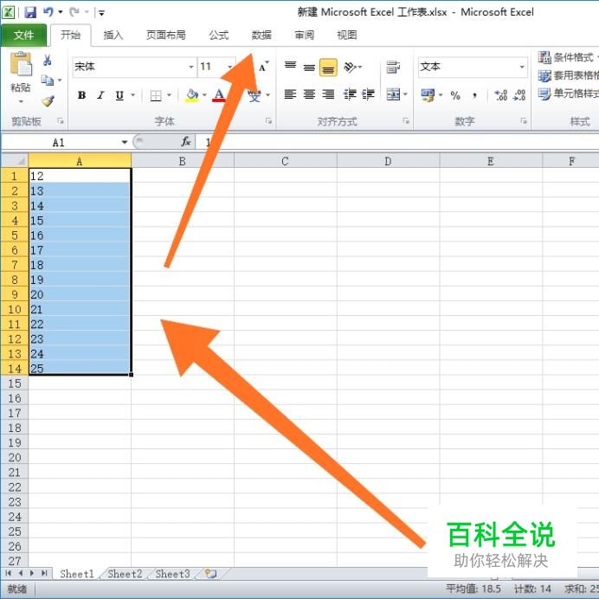Click the Save icon in quick access toolbar
The image size is (599, 599).
coord(30,12)
